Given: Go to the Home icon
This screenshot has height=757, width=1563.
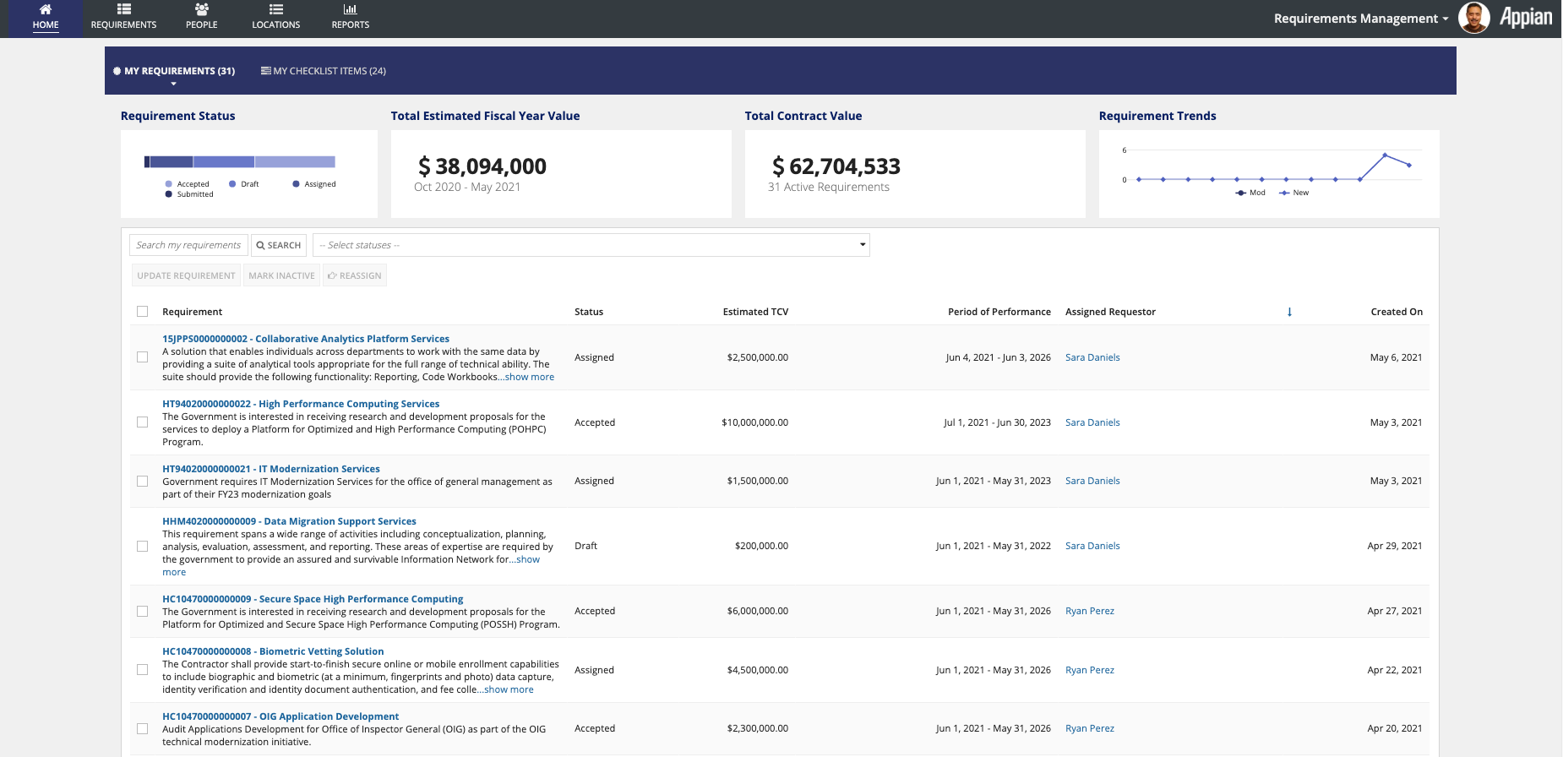Looking at the screenshot, I should tap(46, 9).
